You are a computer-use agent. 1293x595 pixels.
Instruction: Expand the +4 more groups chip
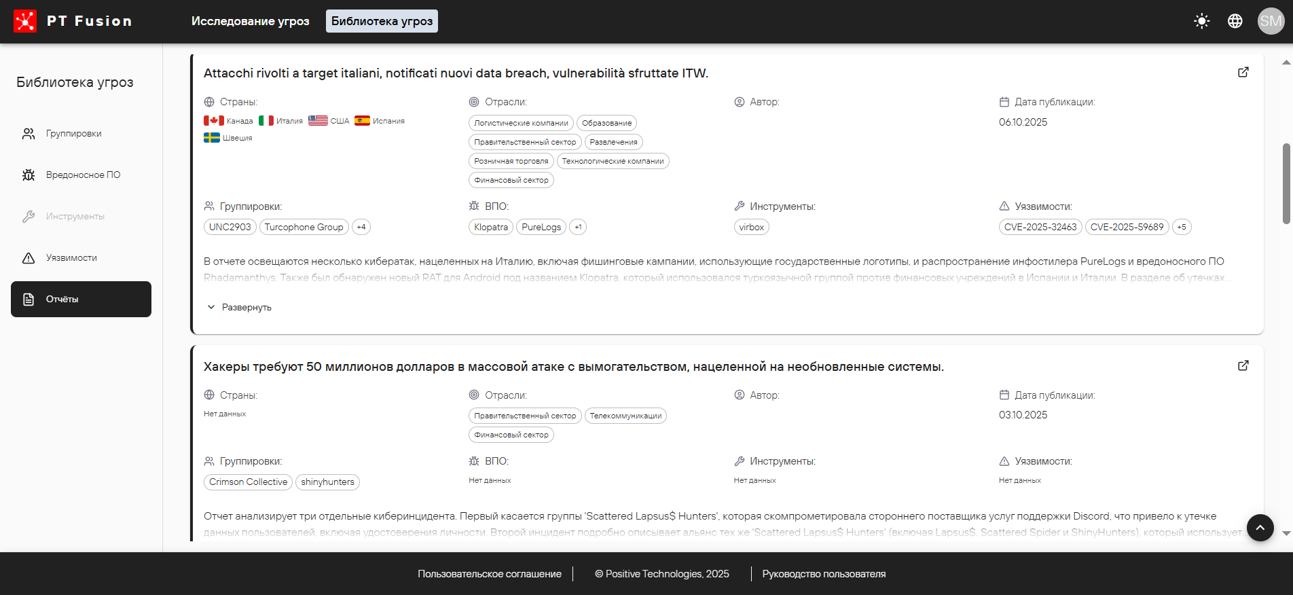[361, 228]
